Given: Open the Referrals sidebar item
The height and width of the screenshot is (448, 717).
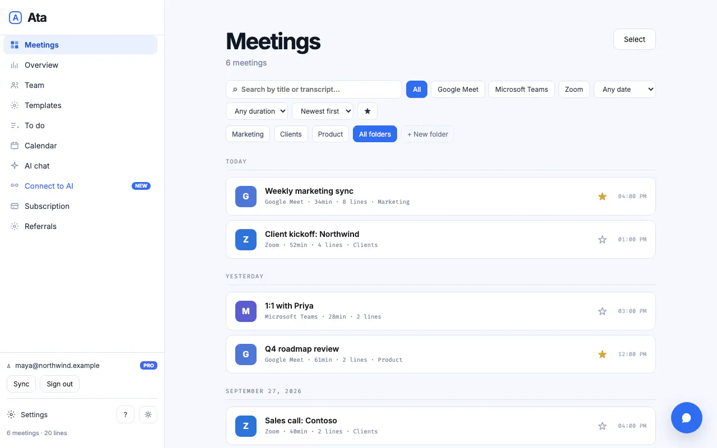Looking at the screenshot, I should pyautogui.click(x=80, y=226).
